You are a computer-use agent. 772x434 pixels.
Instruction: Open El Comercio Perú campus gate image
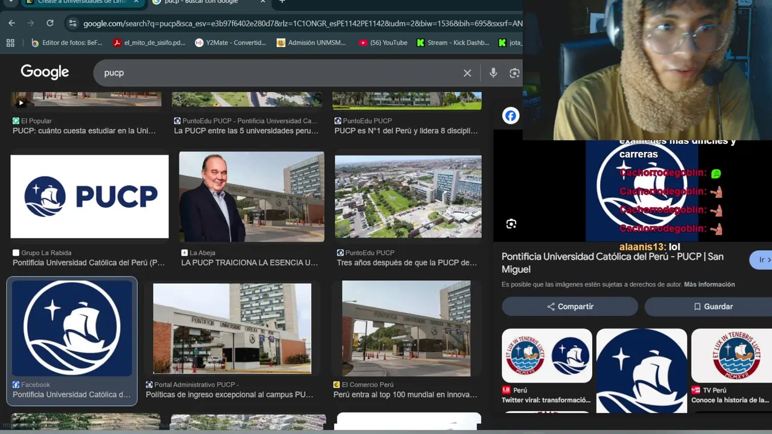(407, 329)
